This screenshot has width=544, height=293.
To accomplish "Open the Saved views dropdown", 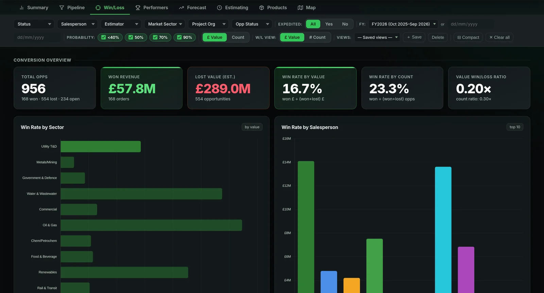I will (x=377, y=37).
